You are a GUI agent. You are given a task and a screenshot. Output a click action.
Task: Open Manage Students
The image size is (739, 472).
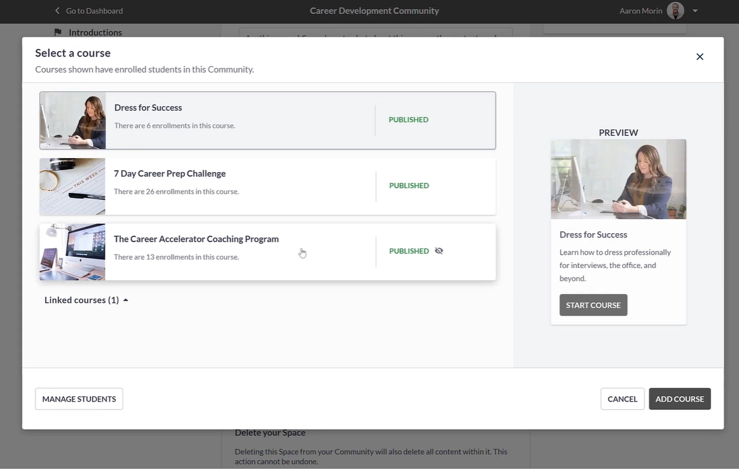[x=79, y=399]
